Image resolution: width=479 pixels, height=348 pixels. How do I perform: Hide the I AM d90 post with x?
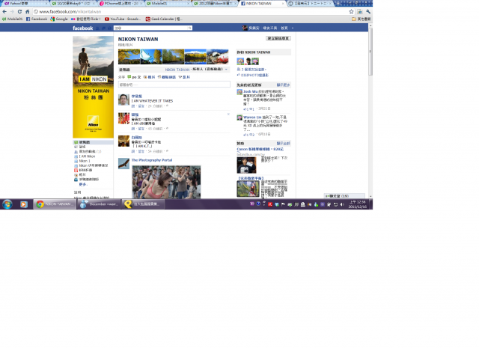pos(228,115)
